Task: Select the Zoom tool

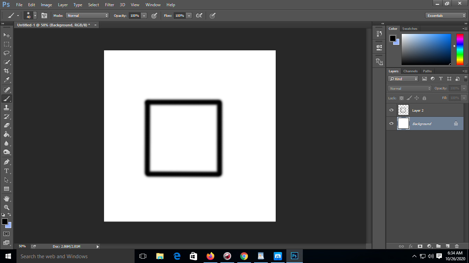Action: point(7,208)
